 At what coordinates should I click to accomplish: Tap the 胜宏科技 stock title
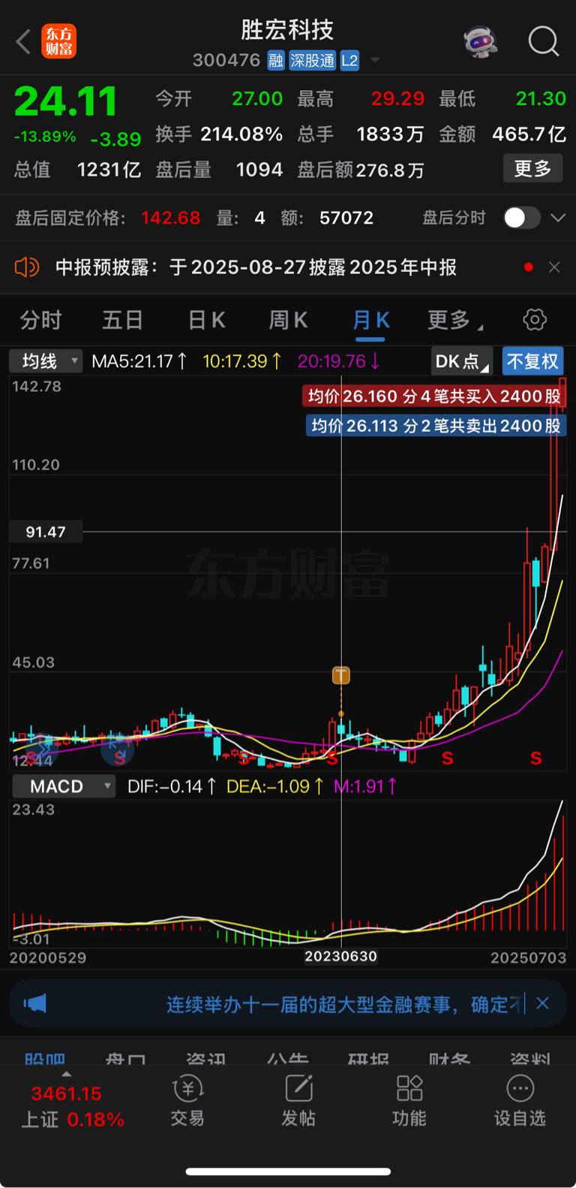point(287,30)
